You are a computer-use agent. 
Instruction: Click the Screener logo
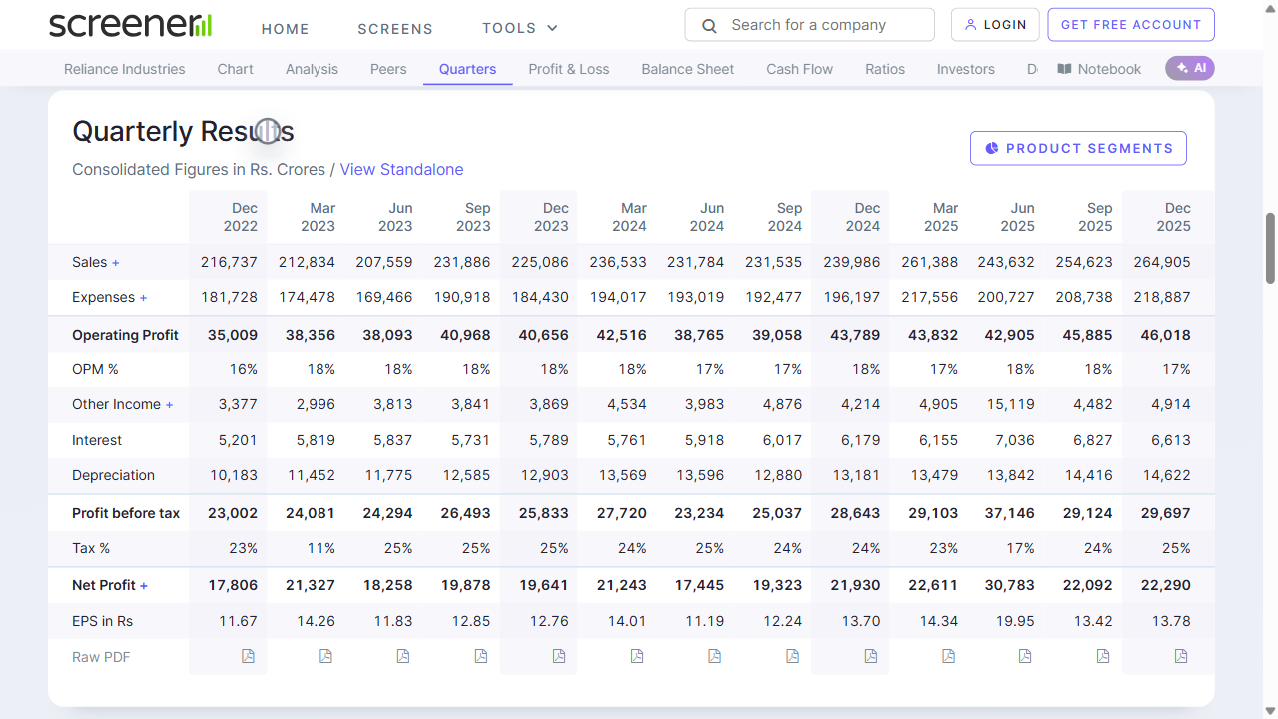click(x=130, y=25)
